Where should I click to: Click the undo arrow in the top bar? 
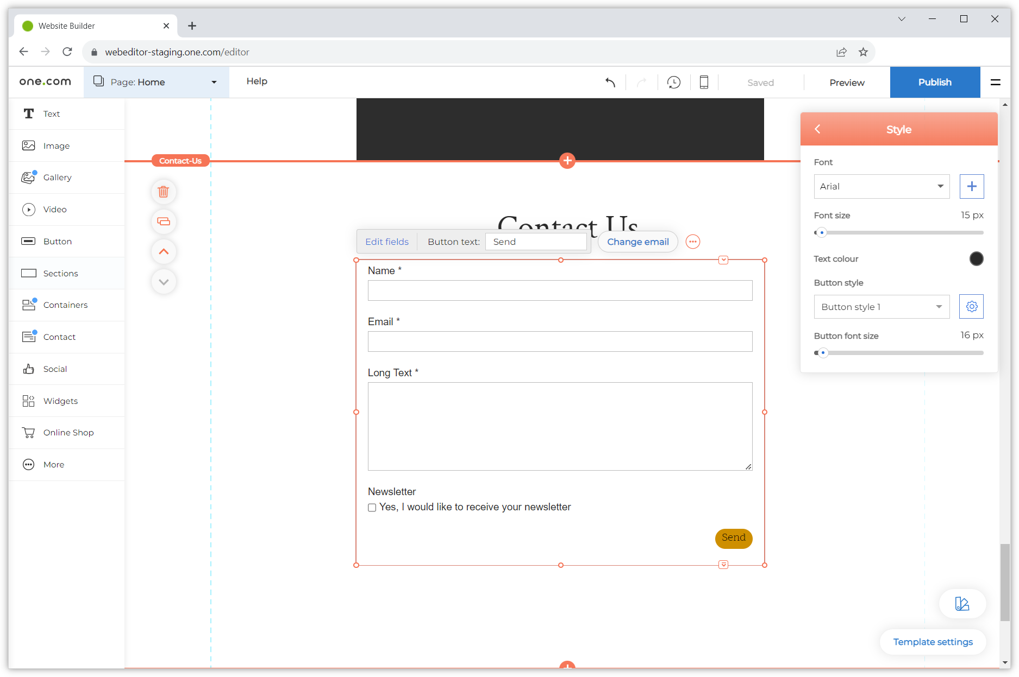click(610, 83)
